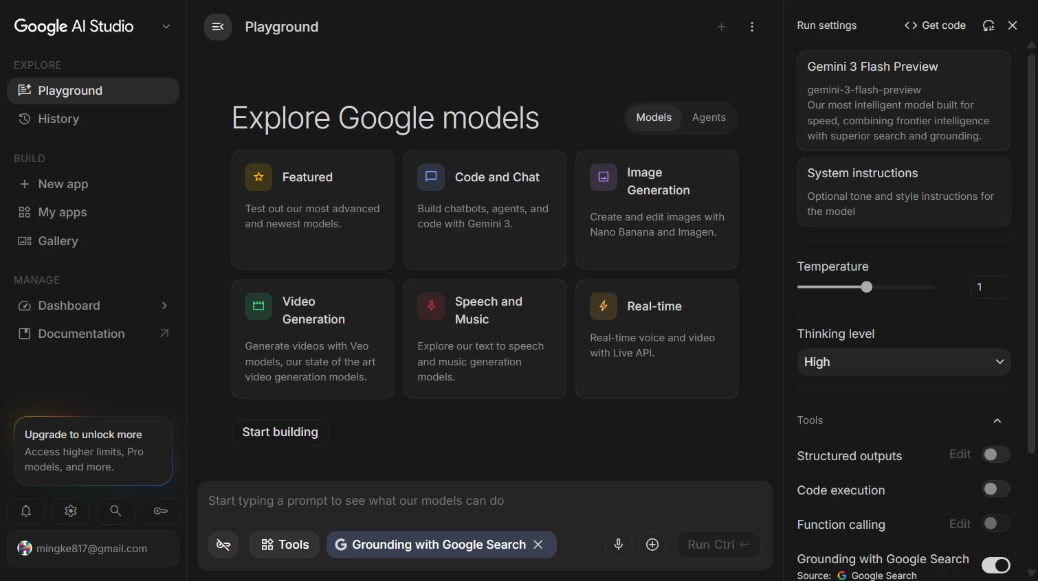Collapse sidebar with the panel toggle icon
Screen dimensions: 1038x581
(x=218, y=27)
